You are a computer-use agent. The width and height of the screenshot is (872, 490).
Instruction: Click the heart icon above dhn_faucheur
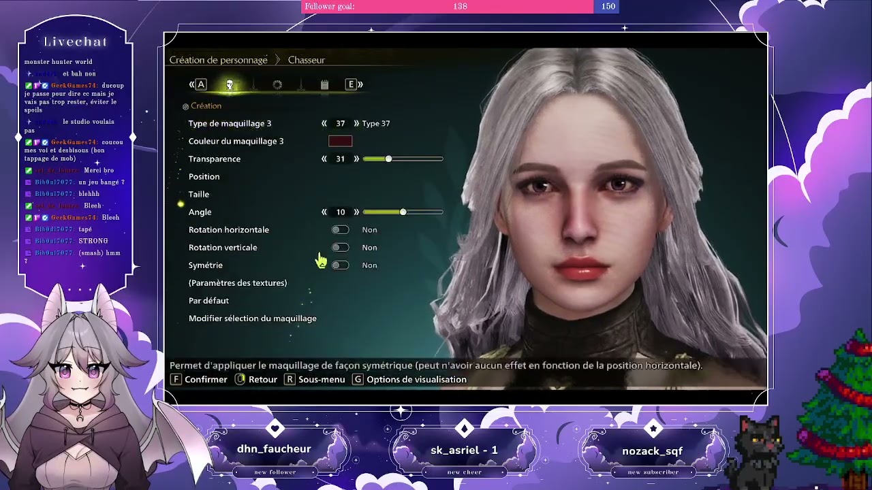pos(275,429)
